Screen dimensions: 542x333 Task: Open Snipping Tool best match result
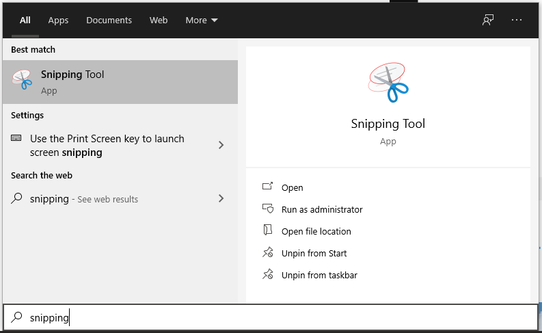(x=120, y=82)
